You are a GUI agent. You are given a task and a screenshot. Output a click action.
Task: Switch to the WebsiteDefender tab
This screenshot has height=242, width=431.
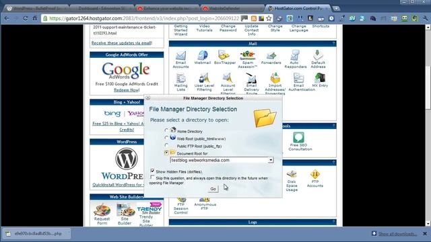(232, 8)
